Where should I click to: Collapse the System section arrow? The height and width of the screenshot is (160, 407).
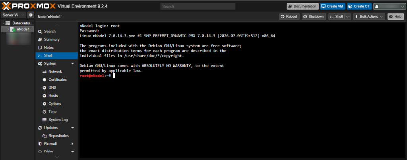tap(73, 64)
